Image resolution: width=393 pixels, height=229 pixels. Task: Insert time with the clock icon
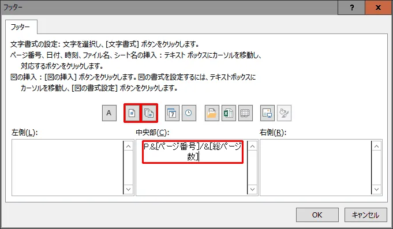(x=189, y=113)
